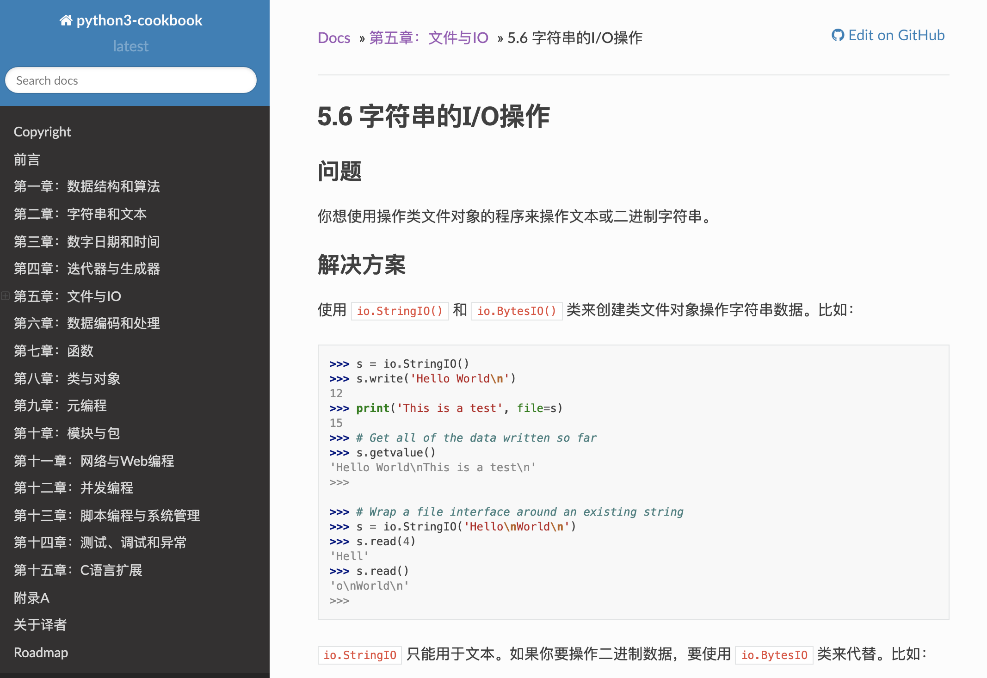Open the io.StringIO() inline code reference
Image resolution: width=987 pixels, height=678 pixels.
point(400,311)
